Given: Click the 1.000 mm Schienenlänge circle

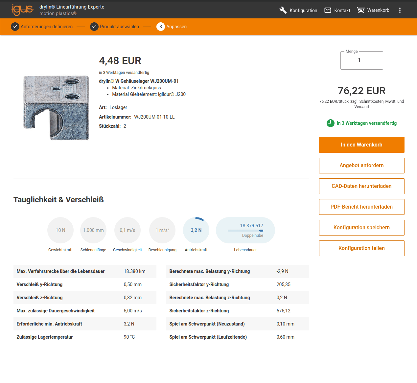Looking at the screenshot, I should (x=93, y=230).
